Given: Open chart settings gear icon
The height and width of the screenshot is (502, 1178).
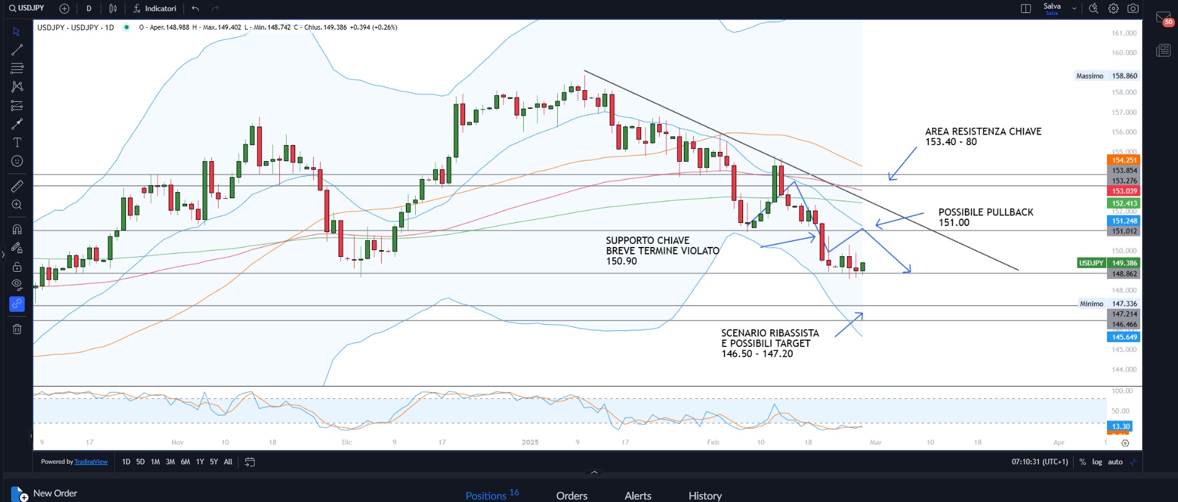Looking at the screenshot, I should tap(1113, 9).
